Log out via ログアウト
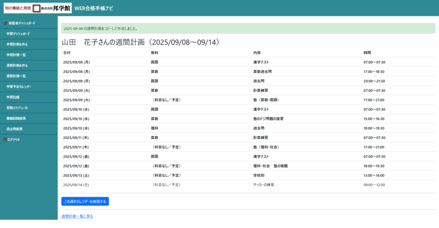The height and width of the screenshot is (228, 439). [14, 140]
